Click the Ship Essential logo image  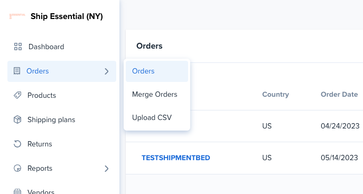(x=17, y=16)
